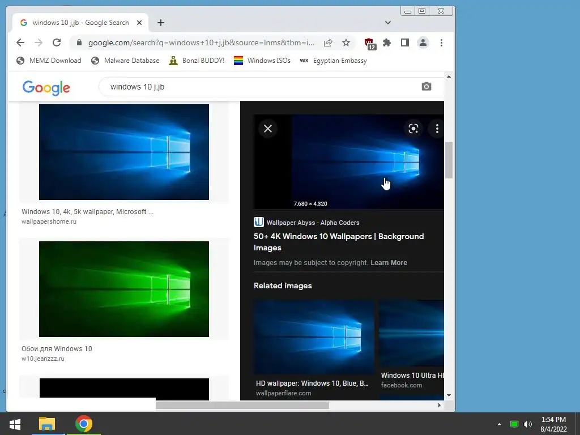Reload the page with the refresh icon

coord(57,42)
